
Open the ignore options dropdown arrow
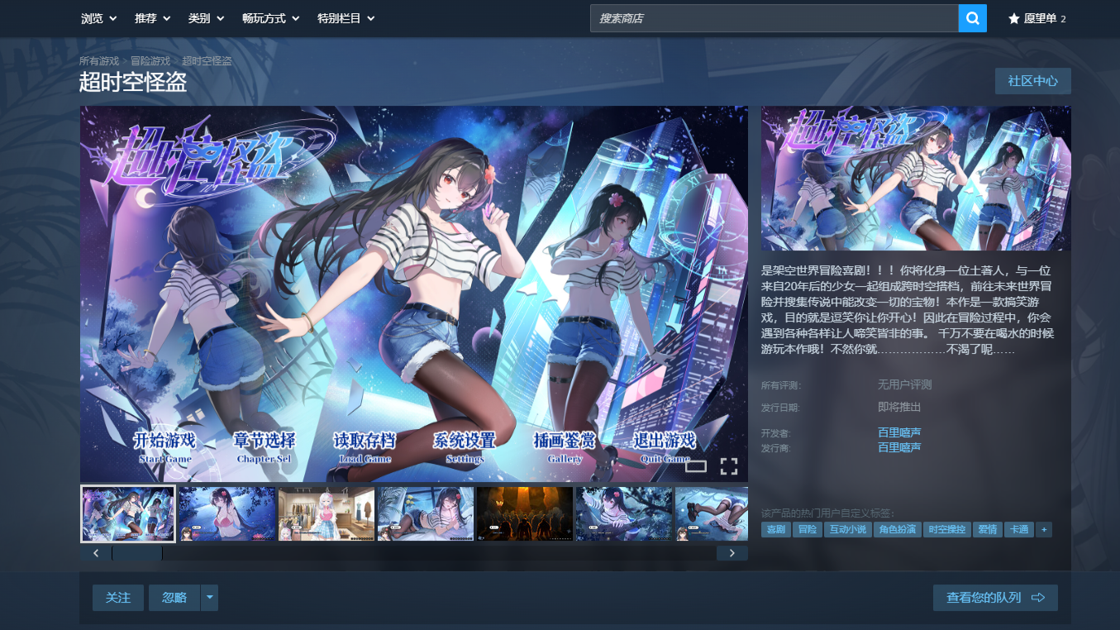[209, 598]
